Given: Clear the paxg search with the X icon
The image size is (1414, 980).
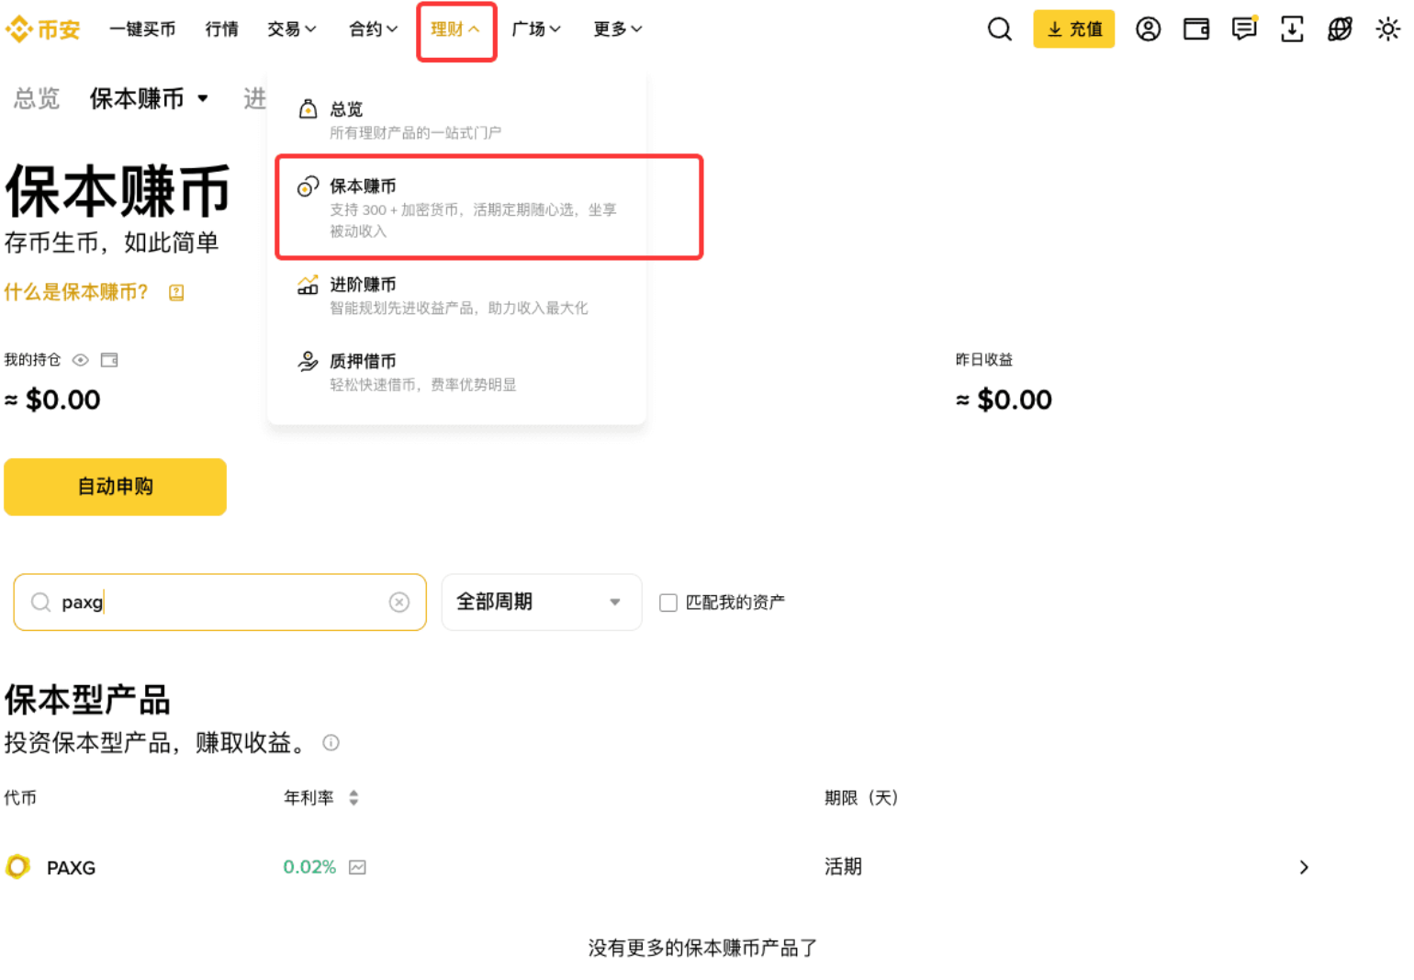Looking at the screenshot, I should tap(399, 602).
